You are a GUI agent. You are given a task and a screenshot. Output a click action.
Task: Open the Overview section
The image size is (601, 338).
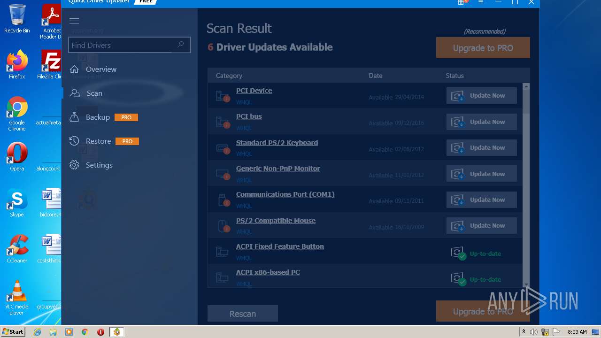[x=101, y=69]
